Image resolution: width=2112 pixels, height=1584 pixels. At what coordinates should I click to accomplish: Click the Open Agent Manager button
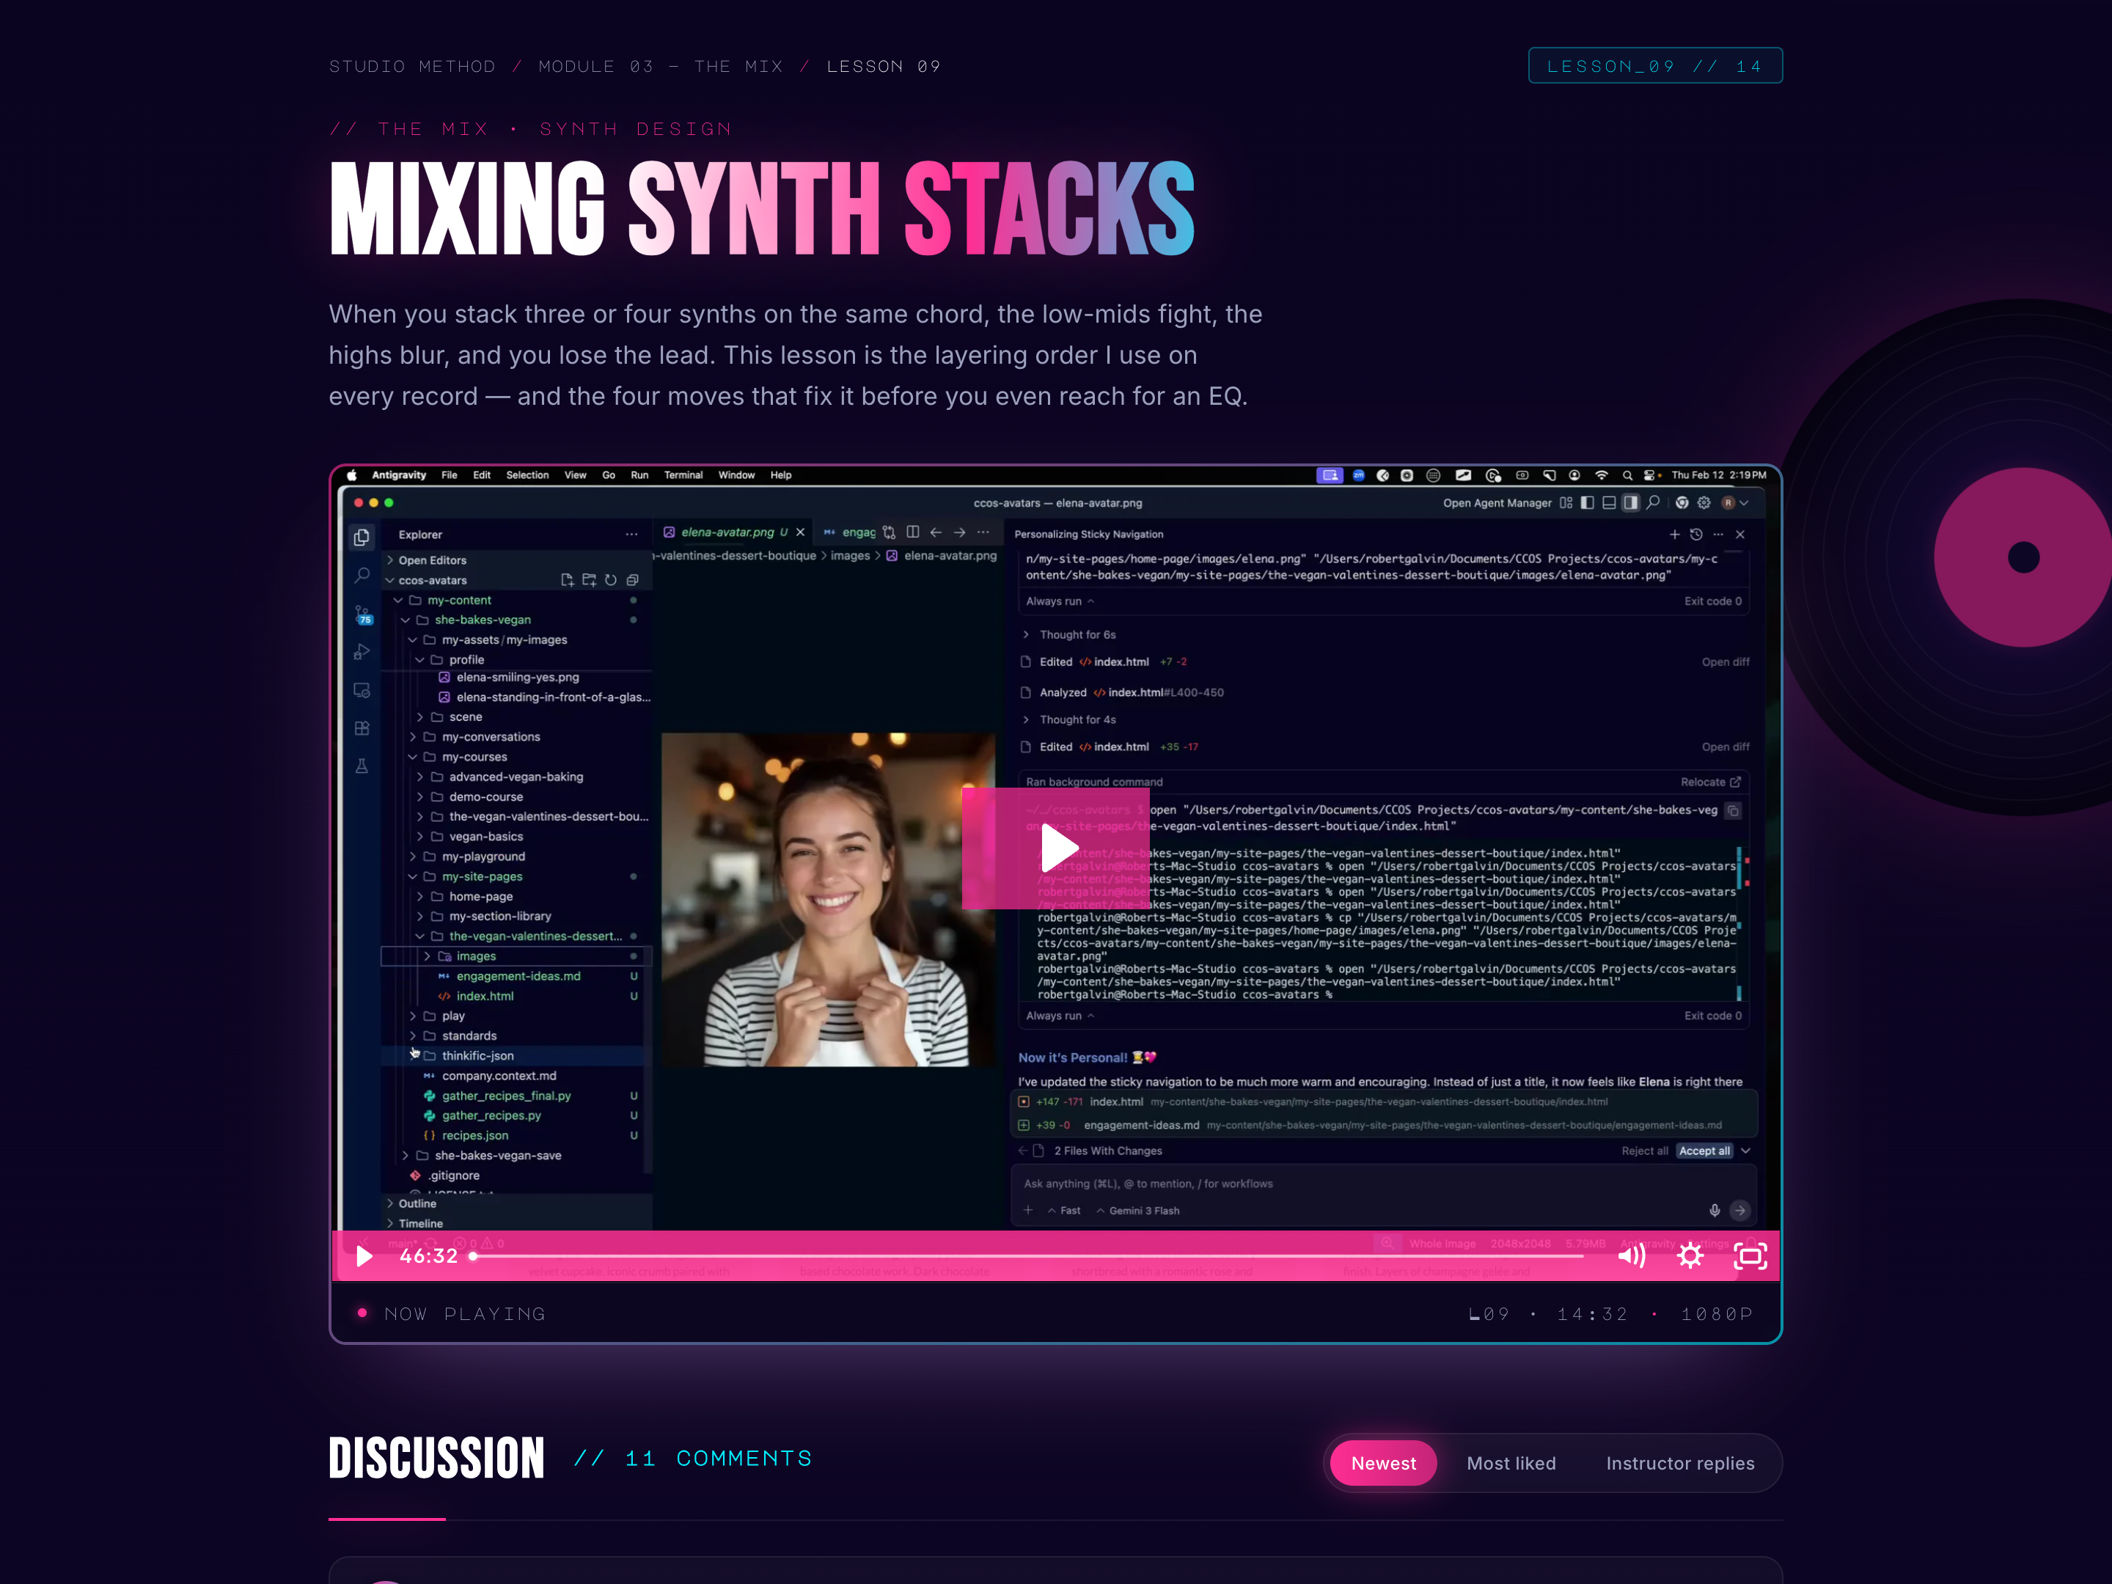coord(1496,502)
